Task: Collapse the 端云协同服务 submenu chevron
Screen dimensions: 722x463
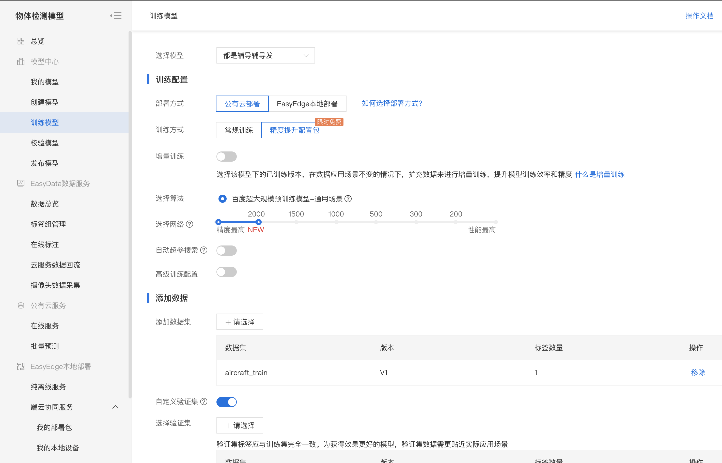Action: pos(115,407)
